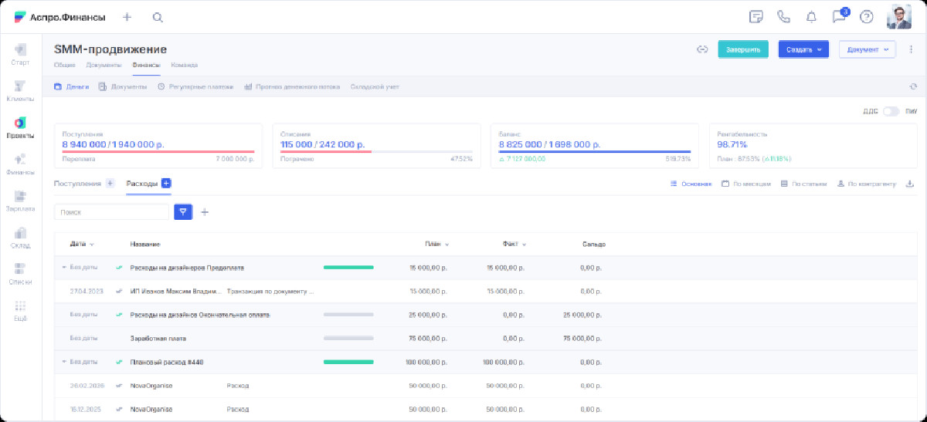Screen dimensions: 927x422
Task: Click the filter funnel button
Action: pos(183,212)
